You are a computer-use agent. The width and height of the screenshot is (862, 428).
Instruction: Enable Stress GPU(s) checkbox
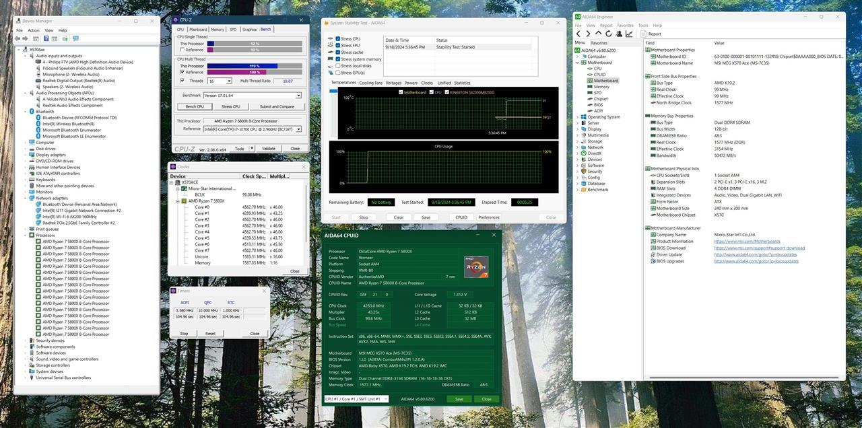coord(338,73)
